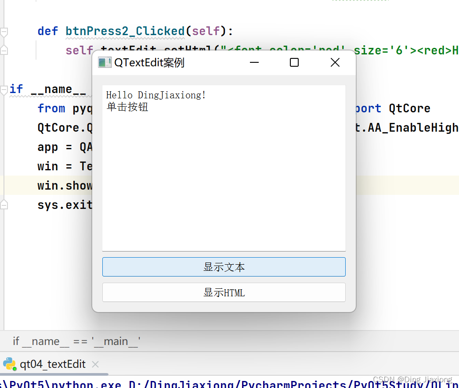Click the Python icon on qt04_textEdit tab
The height and width of the screenshot is (388, 459).
pos(9,364)
